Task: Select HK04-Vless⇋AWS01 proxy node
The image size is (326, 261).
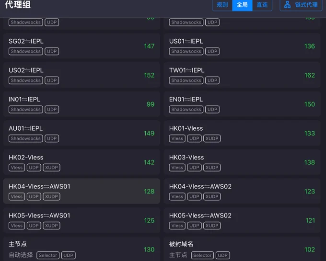Action: (x=81, y=191)
